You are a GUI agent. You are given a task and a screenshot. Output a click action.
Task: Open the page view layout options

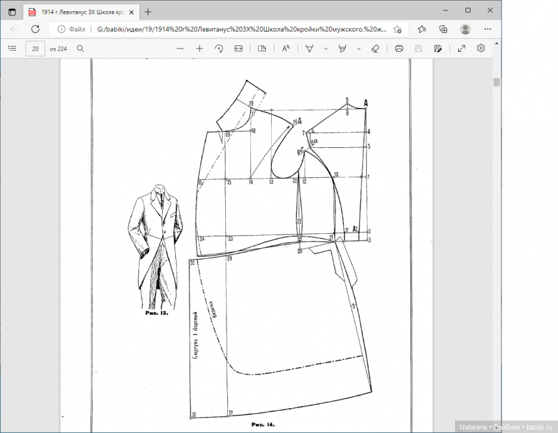click(262, 48)
